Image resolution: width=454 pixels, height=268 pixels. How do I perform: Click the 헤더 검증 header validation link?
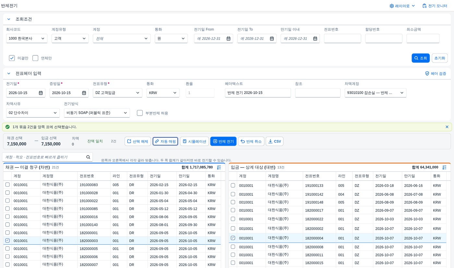pyautogui.click(x=436, y=74)
